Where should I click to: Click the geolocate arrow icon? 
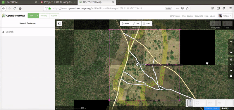tap(231, 53)
